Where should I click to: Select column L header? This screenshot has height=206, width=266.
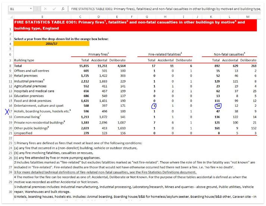229,17
